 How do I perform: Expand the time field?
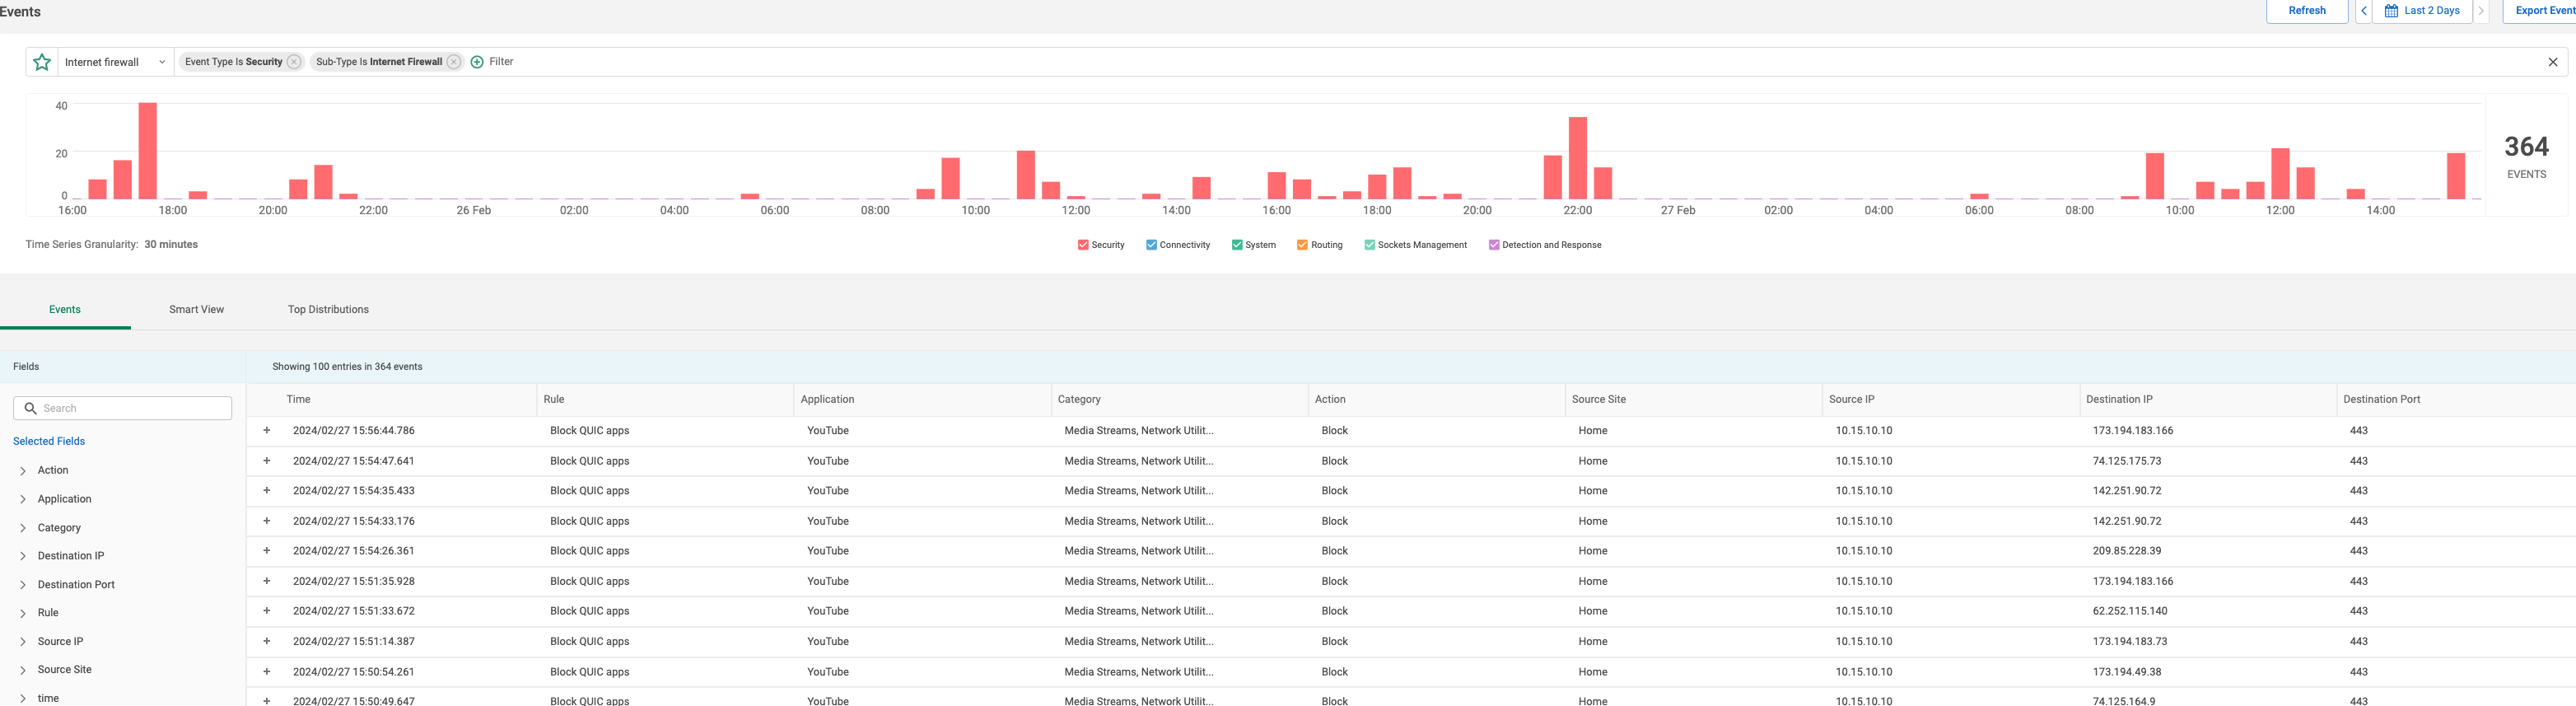(x=23, y=699)
